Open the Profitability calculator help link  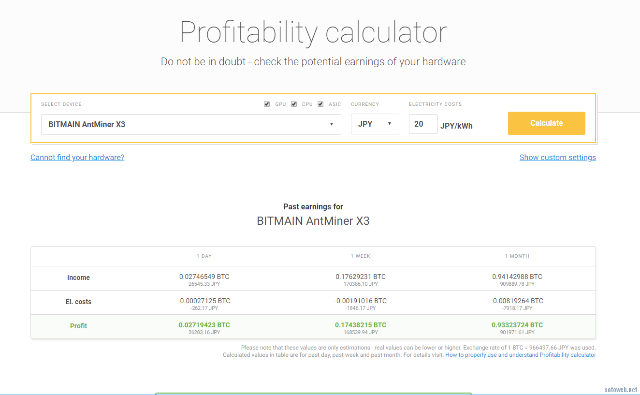(x=521, y=354)
